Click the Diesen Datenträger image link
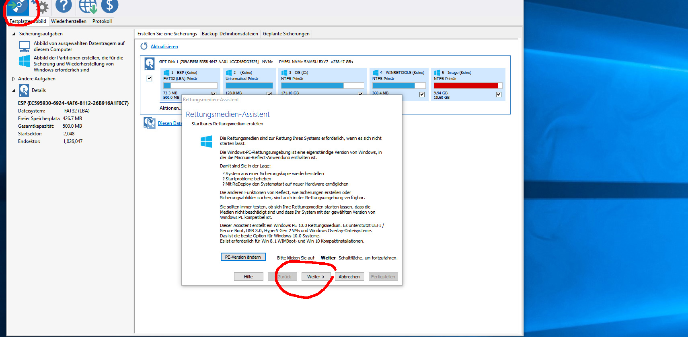 (170, 123)
